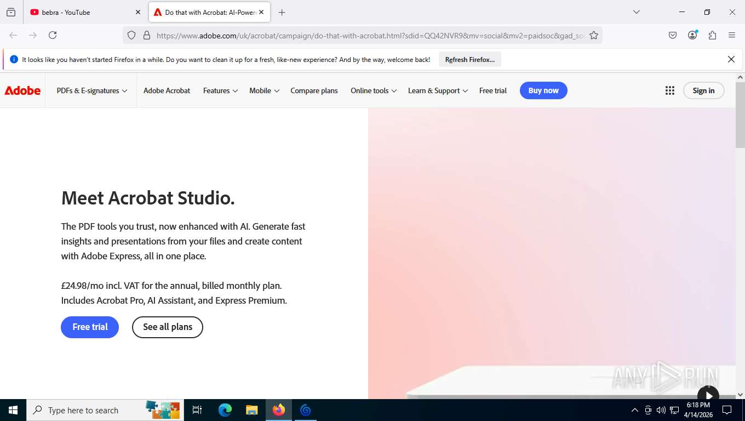Expand the Online tools dropdown
This screenshot has height=421, width=745.
[x=374, y=90]
